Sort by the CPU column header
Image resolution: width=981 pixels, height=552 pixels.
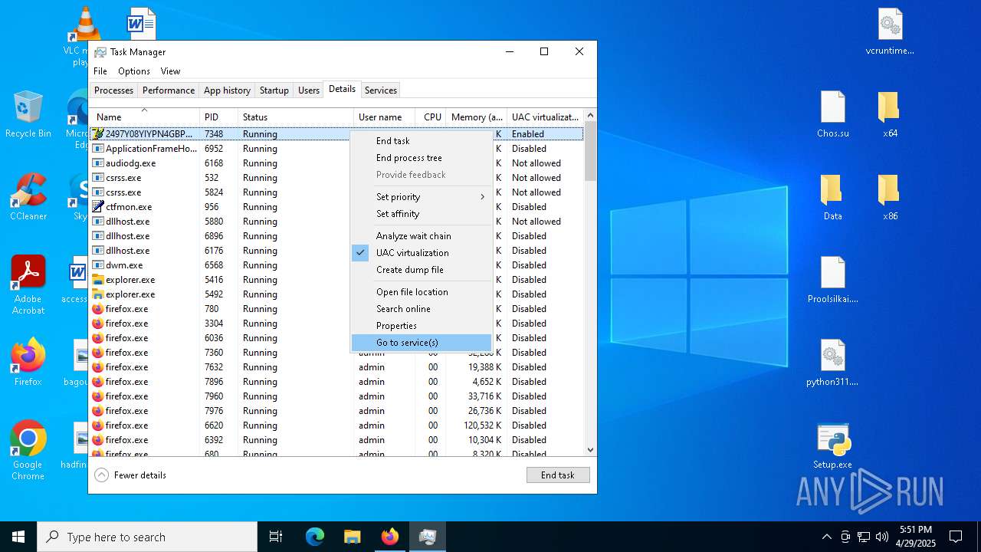431,117
